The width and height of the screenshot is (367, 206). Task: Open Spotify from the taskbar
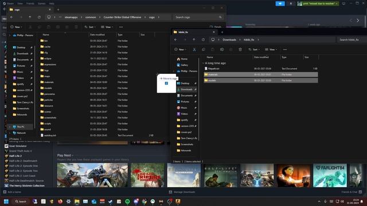(127, 201)
